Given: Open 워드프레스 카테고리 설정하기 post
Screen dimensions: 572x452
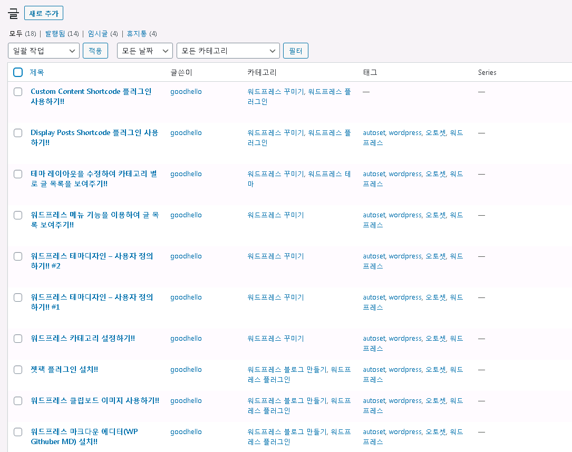Looking at the screenshot, I should point(83,338).
